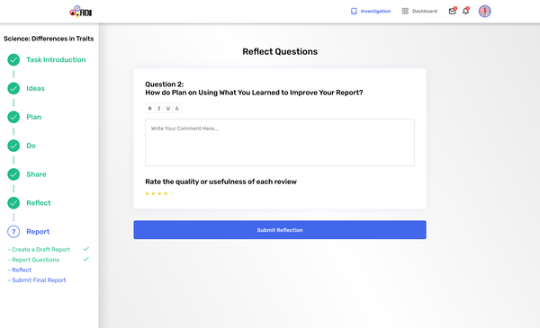
Task: Click the ADI logo in header
Action: coord(81,12)
